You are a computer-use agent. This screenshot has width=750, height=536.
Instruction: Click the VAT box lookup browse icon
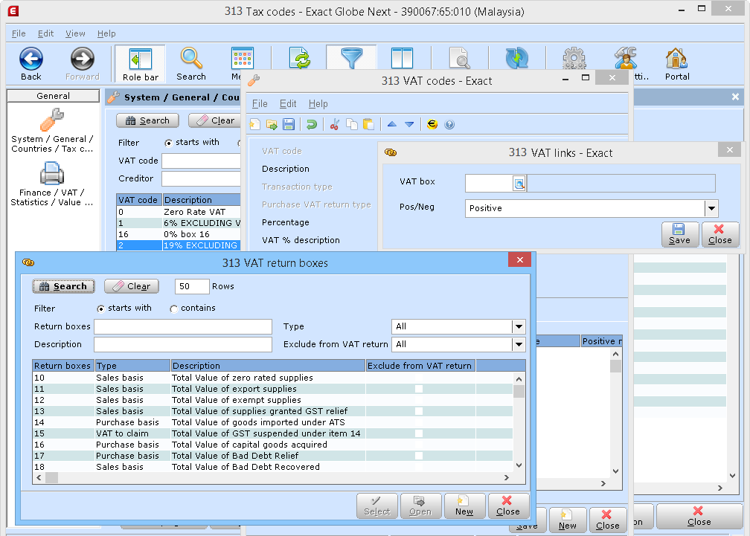coord(519,184)
